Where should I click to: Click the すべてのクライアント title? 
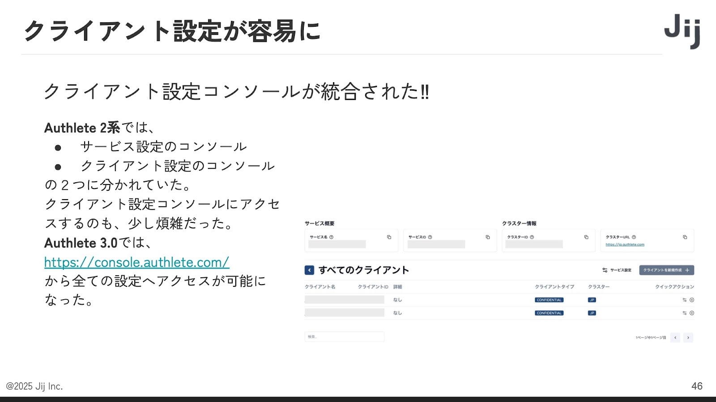pyautogui.click(x=364, y=270)
